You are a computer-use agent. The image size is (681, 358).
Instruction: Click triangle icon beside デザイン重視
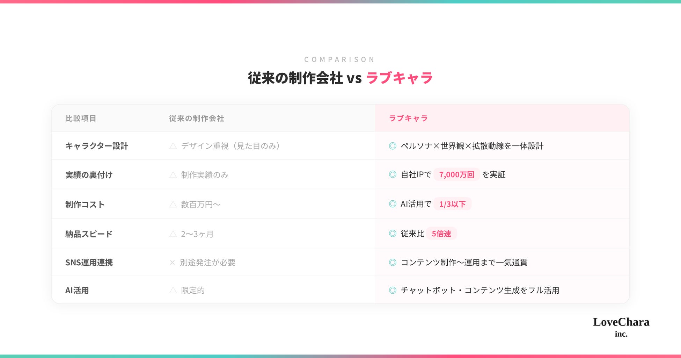[173, 146]
